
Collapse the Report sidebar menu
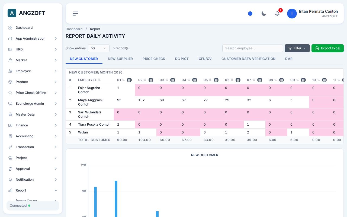33,190
